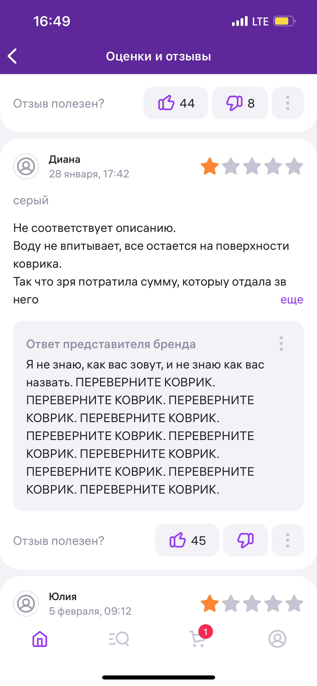Image resolution: width=317 pixels, height=686 pixels.
Task: Like Диана's review with 45 likes
Action: pos(187,540)
